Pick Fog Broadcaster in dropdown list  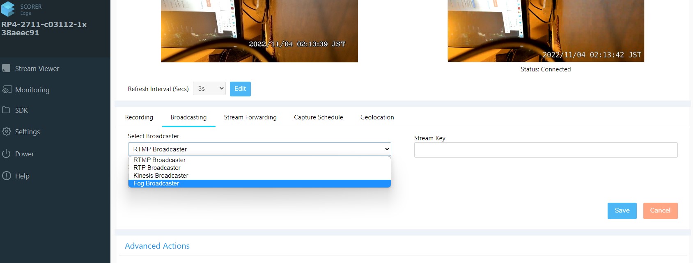[156, 183]
